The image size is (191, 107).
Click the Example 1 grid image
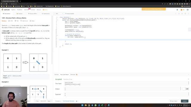(x=25, y=62)
